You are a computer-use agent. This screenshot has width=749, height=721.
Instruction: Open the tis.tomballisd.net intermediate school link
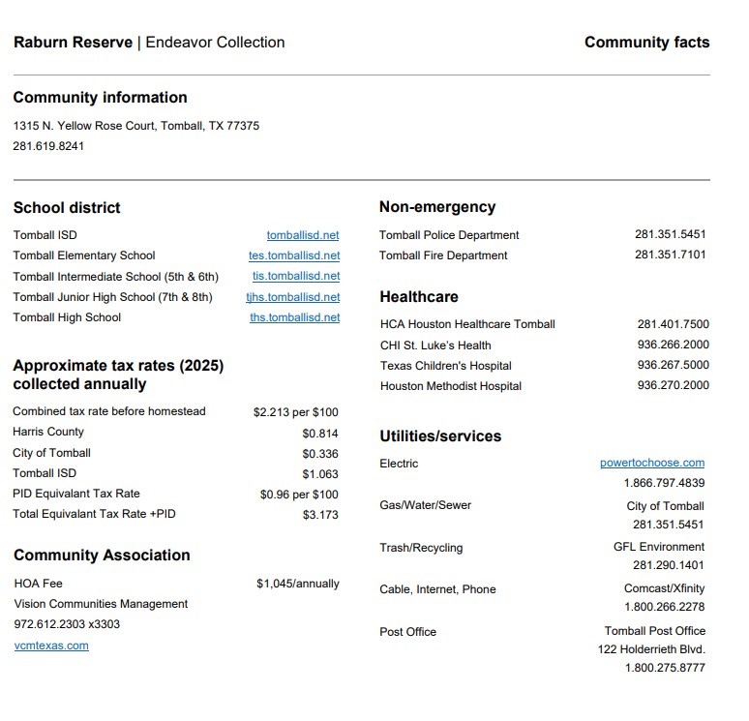coord(296,276)
